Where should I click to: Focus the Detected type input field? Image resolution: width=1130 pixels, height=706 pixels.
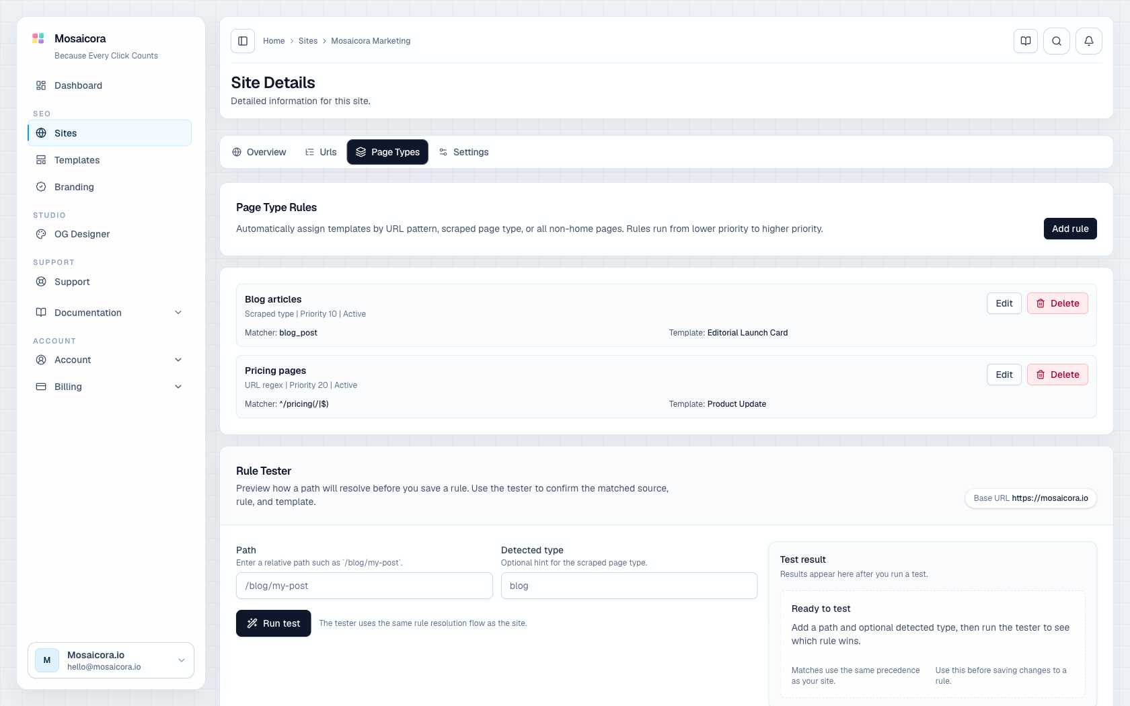629,586
